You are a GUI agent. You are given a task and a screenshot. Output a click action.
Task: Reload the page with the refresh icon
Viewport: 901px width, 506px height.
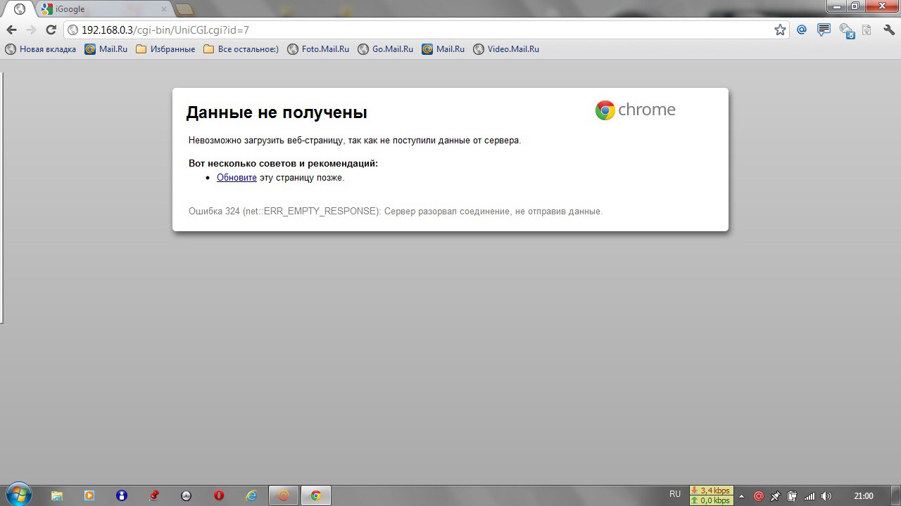(x=51, y=30)
